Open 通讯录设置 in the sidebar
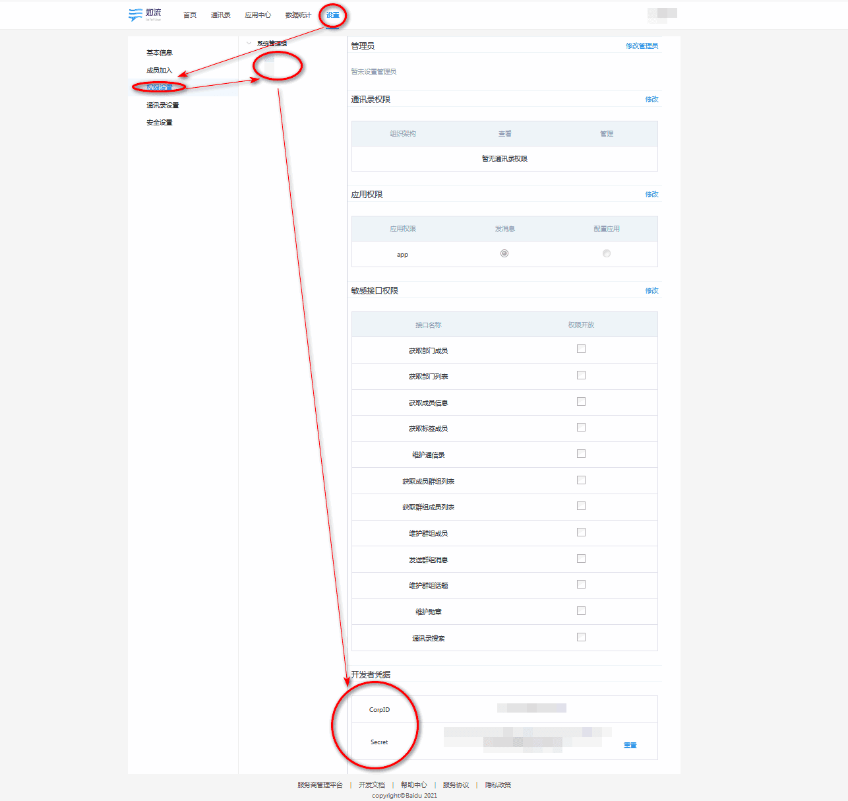 click(163, 106)
